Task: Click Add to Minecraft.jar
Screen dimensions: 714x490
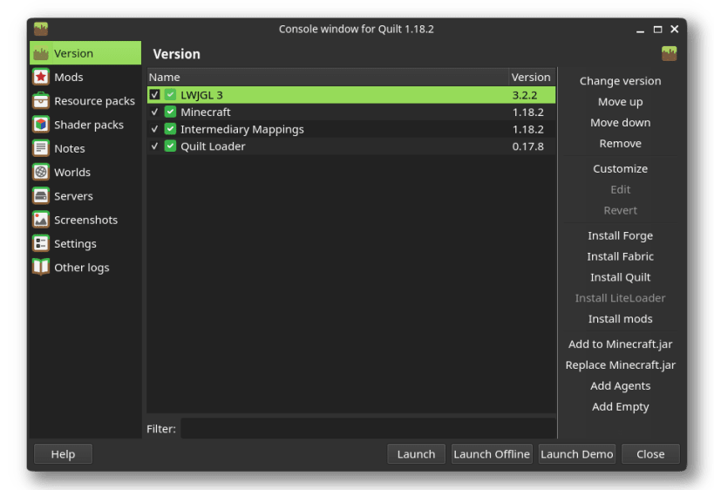Action: [x=620, y=344]
